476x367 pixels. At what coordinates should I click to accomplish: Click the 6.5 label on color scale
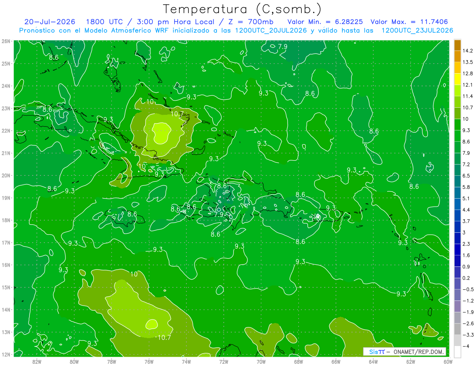click(466, 176)
